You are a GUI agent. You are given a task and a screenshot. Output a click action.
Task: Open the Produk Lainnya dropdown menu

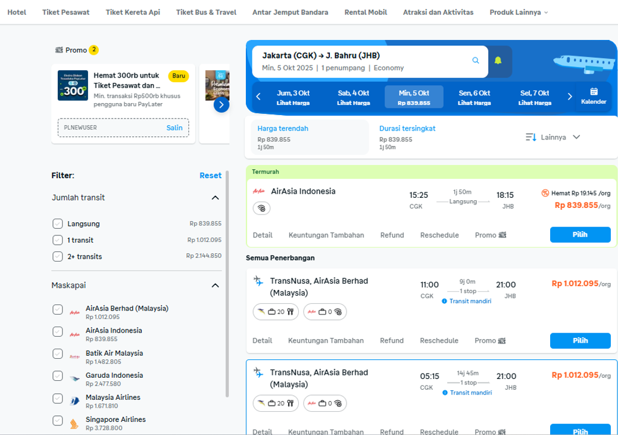coord(519,13)
